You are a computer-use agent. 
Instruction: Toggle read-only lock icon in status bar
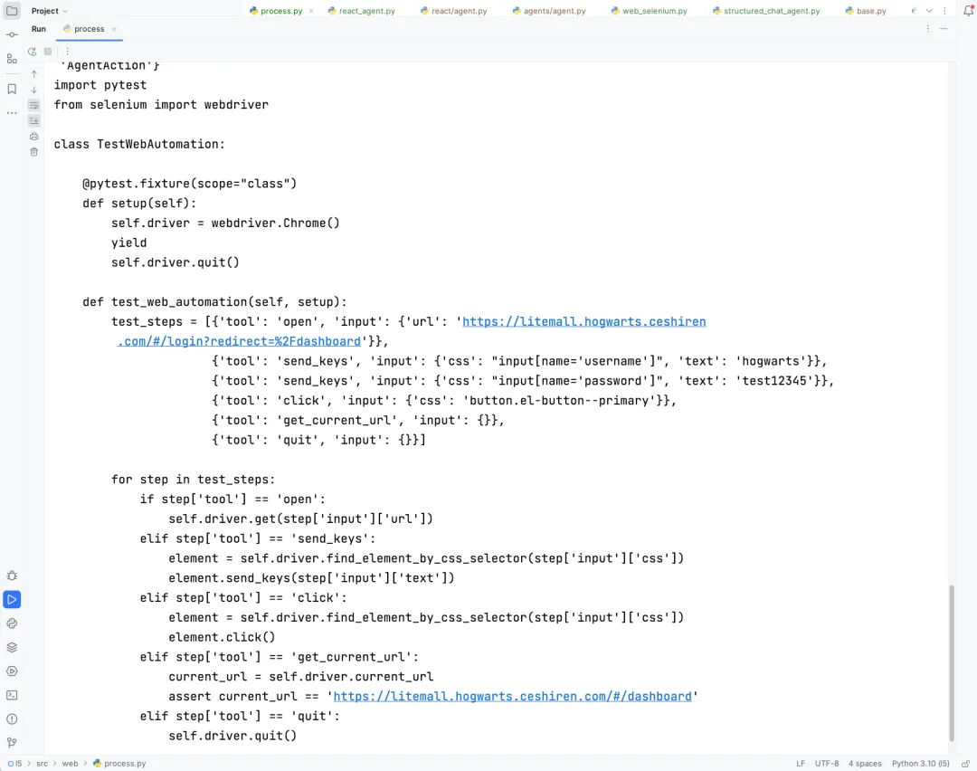point(965,764)
